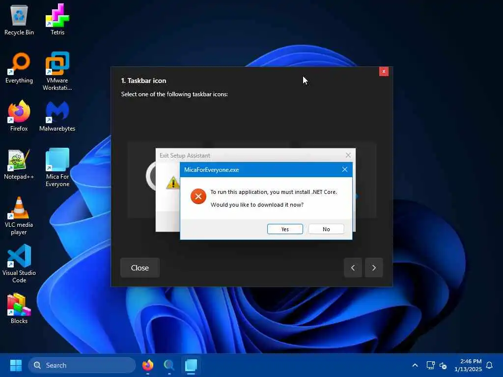Screen dimensions: 503x377
Task: Select the Malwarebytes desktop icon
Action: tap(57, 116)
